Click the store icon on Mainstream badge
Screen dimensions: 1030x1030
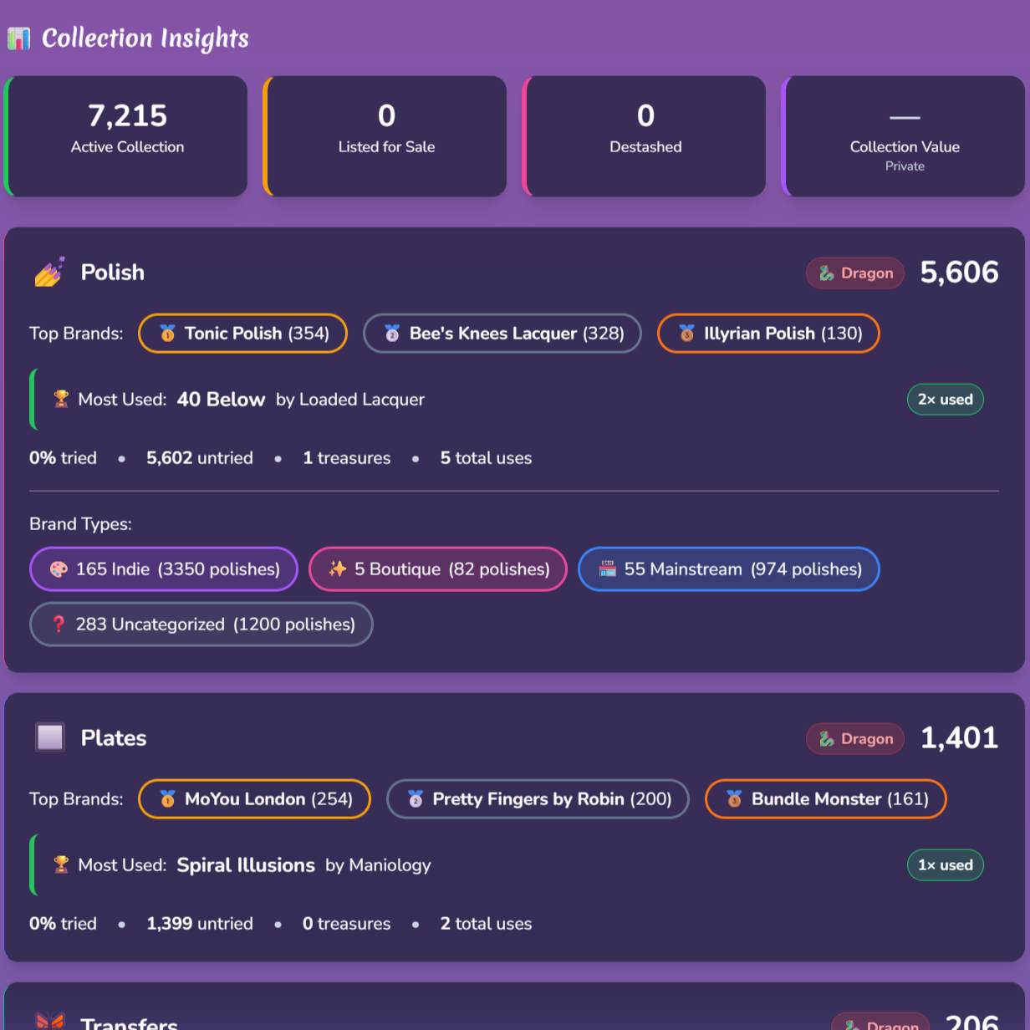click(607, 569)
